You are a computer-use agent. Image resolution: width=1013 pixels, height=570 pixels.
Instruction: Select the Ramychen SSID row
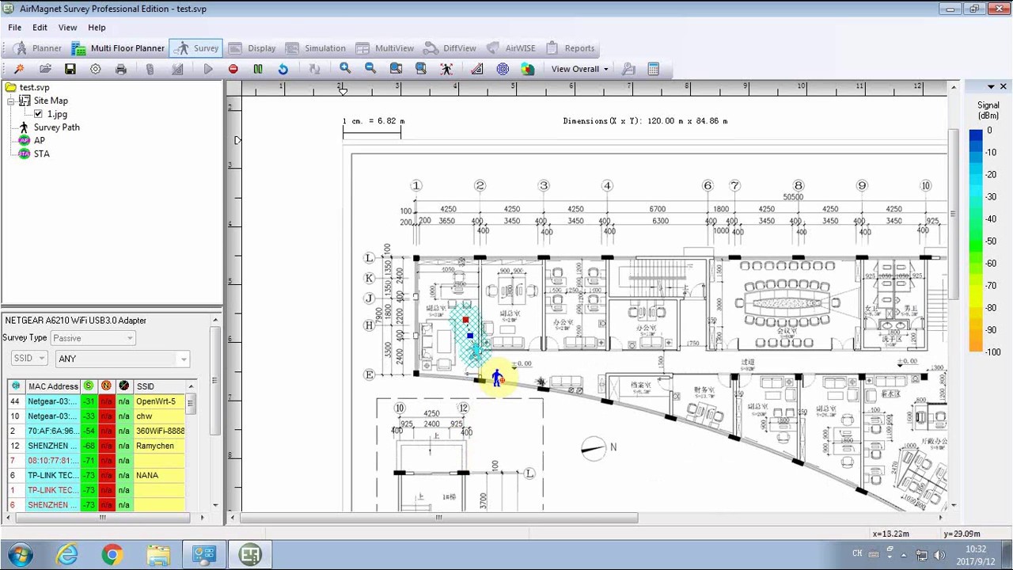click(x=97, y=446)
